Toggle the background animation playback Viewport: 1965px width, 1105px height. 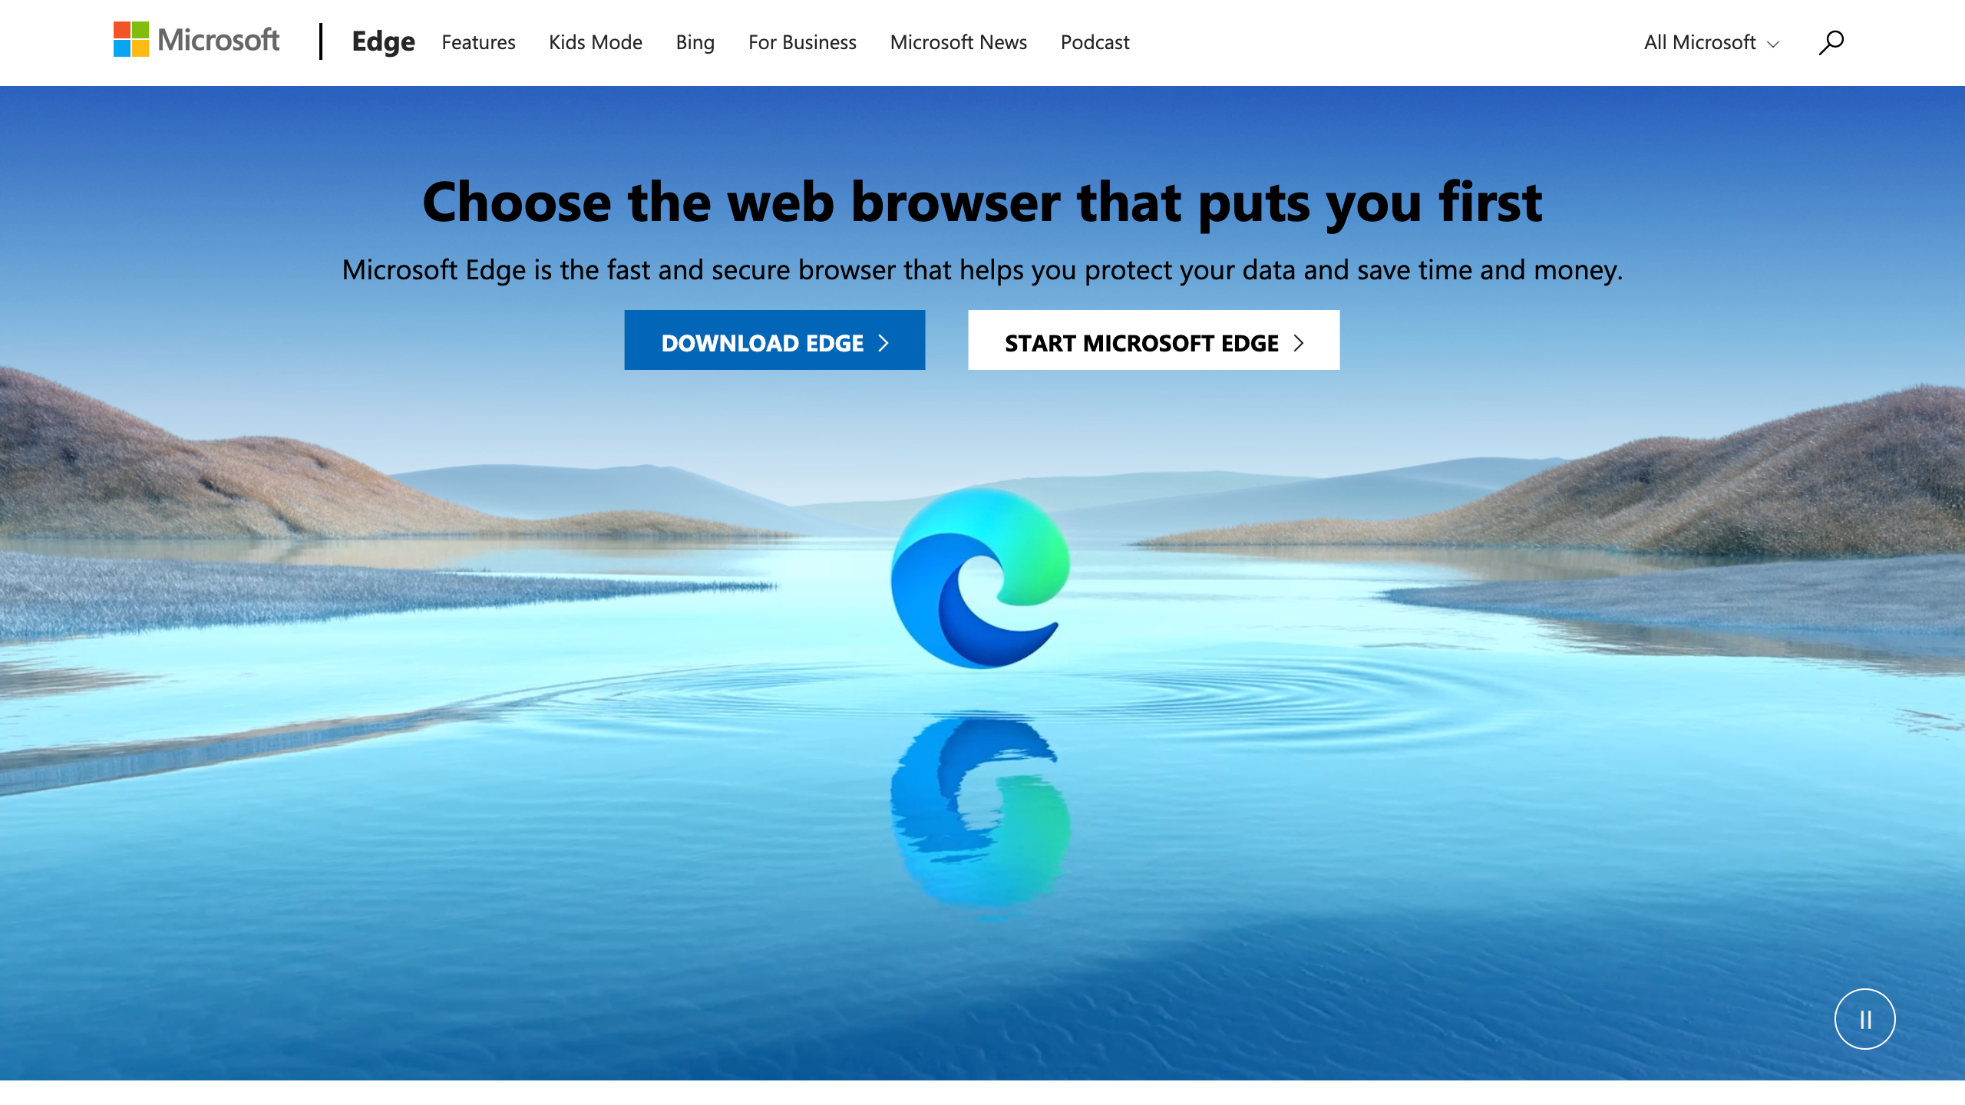point(1865,1018)
